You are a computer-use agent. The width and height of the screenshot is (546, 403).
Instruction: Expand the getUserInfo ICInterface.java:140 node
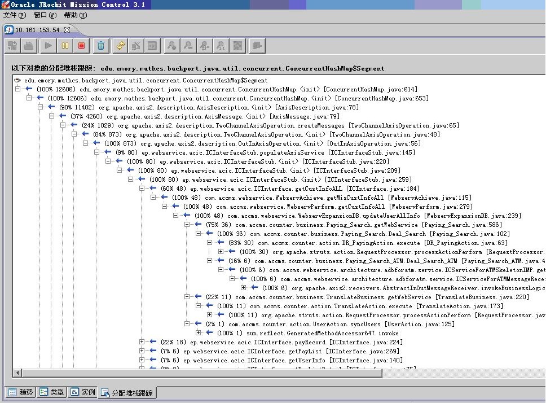click(x=142, y=360)
